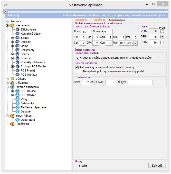The image size is (171, 174).
Task: Enable the DPH0 Pred. checkbox
Action: pos(162,31)
